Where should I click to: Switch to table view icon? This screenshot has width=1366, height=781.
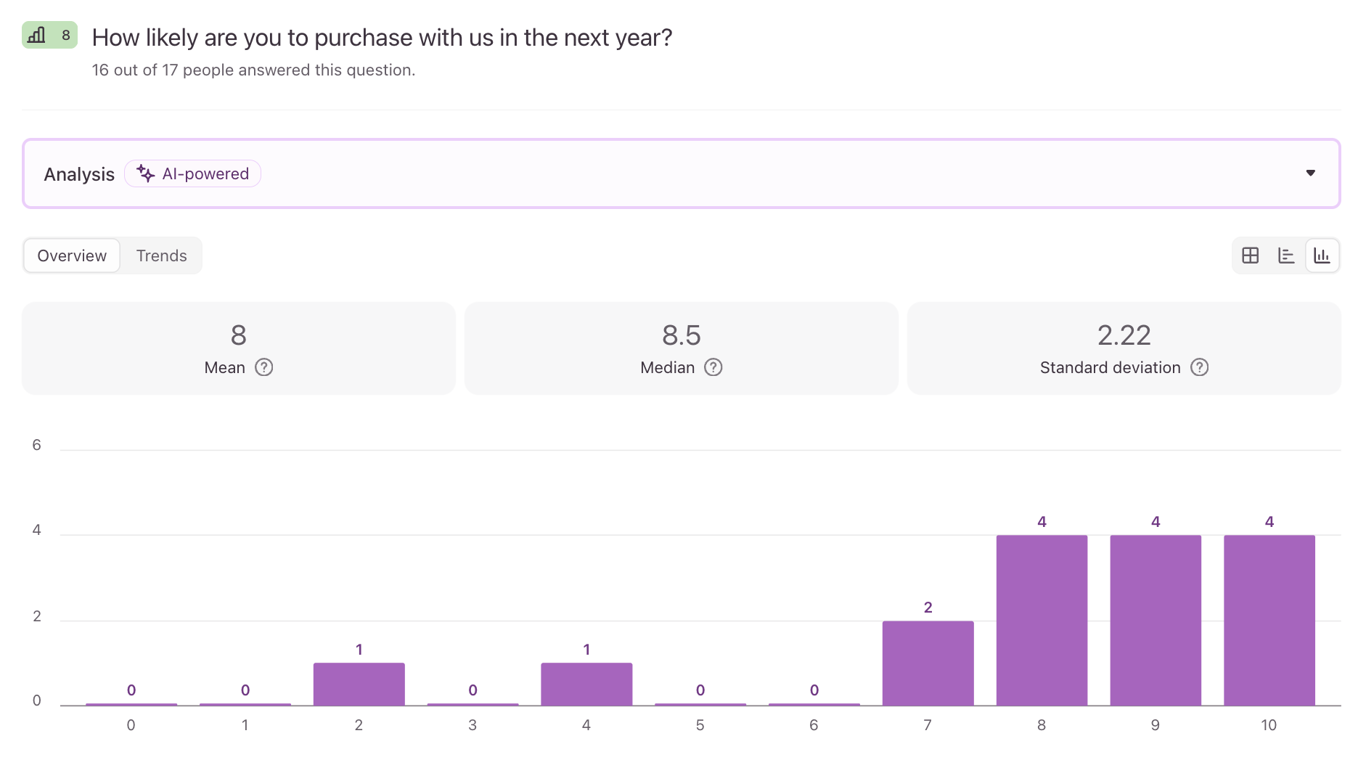coord(1250,255)
